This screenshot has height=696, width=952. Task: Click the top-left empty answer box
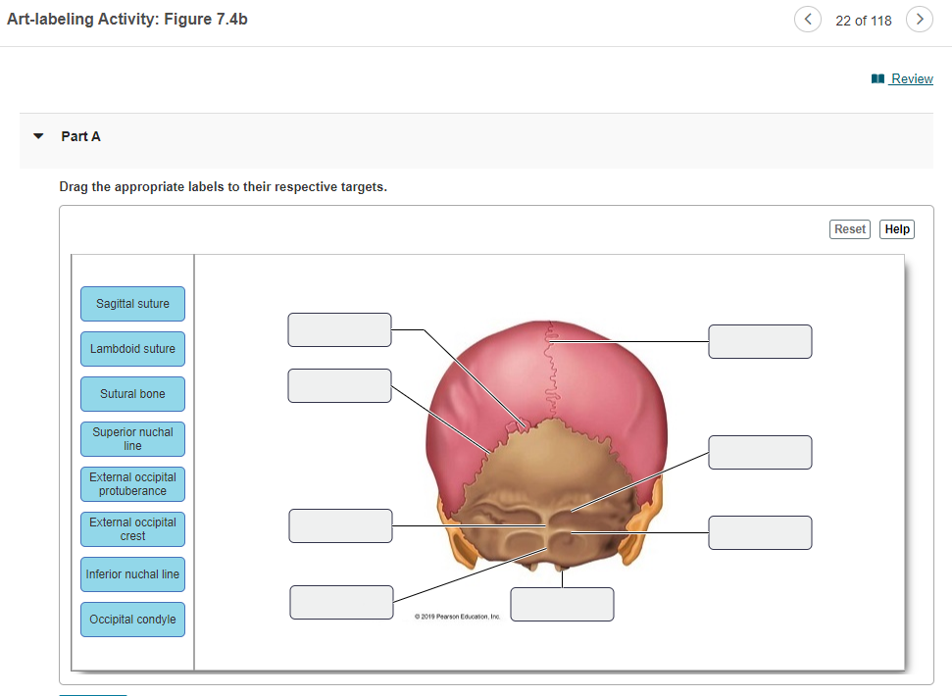coord(339,329)
